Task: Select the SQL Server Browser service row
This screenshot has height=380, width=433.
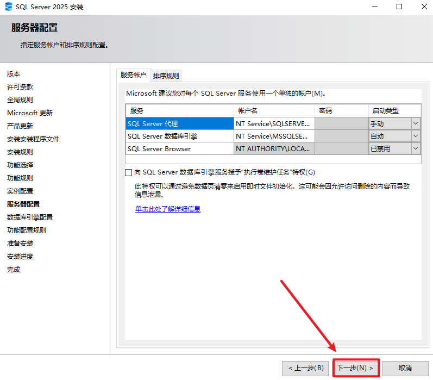Action: (179, 148)
